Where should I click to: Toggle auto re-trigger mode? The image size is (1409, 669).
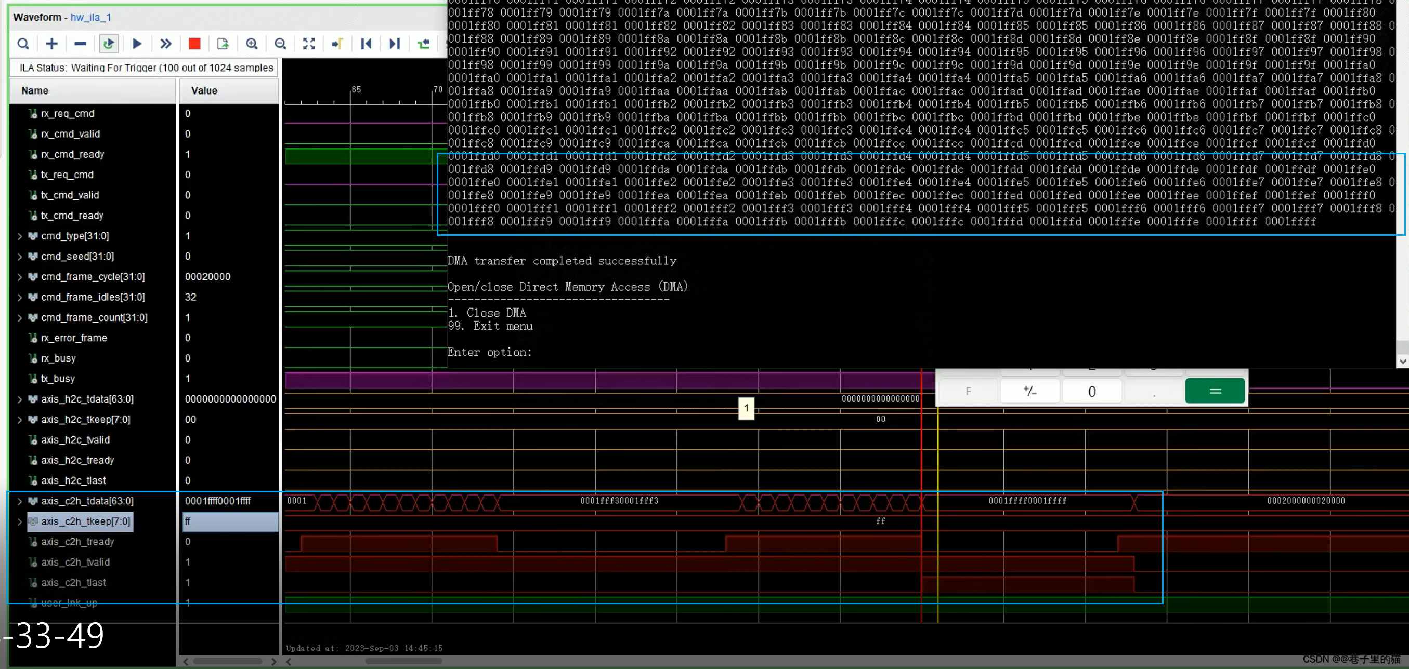click(x=109, y=44)
